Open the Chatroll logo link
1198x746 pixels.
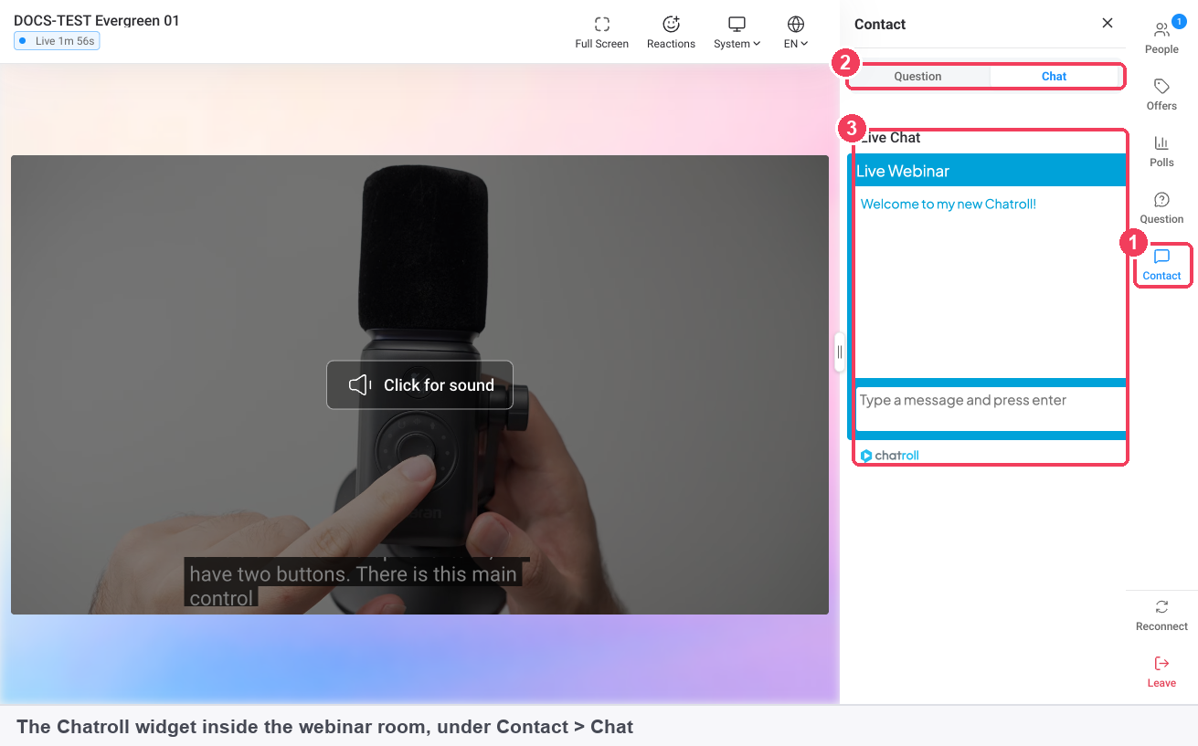tap(889, 456)
